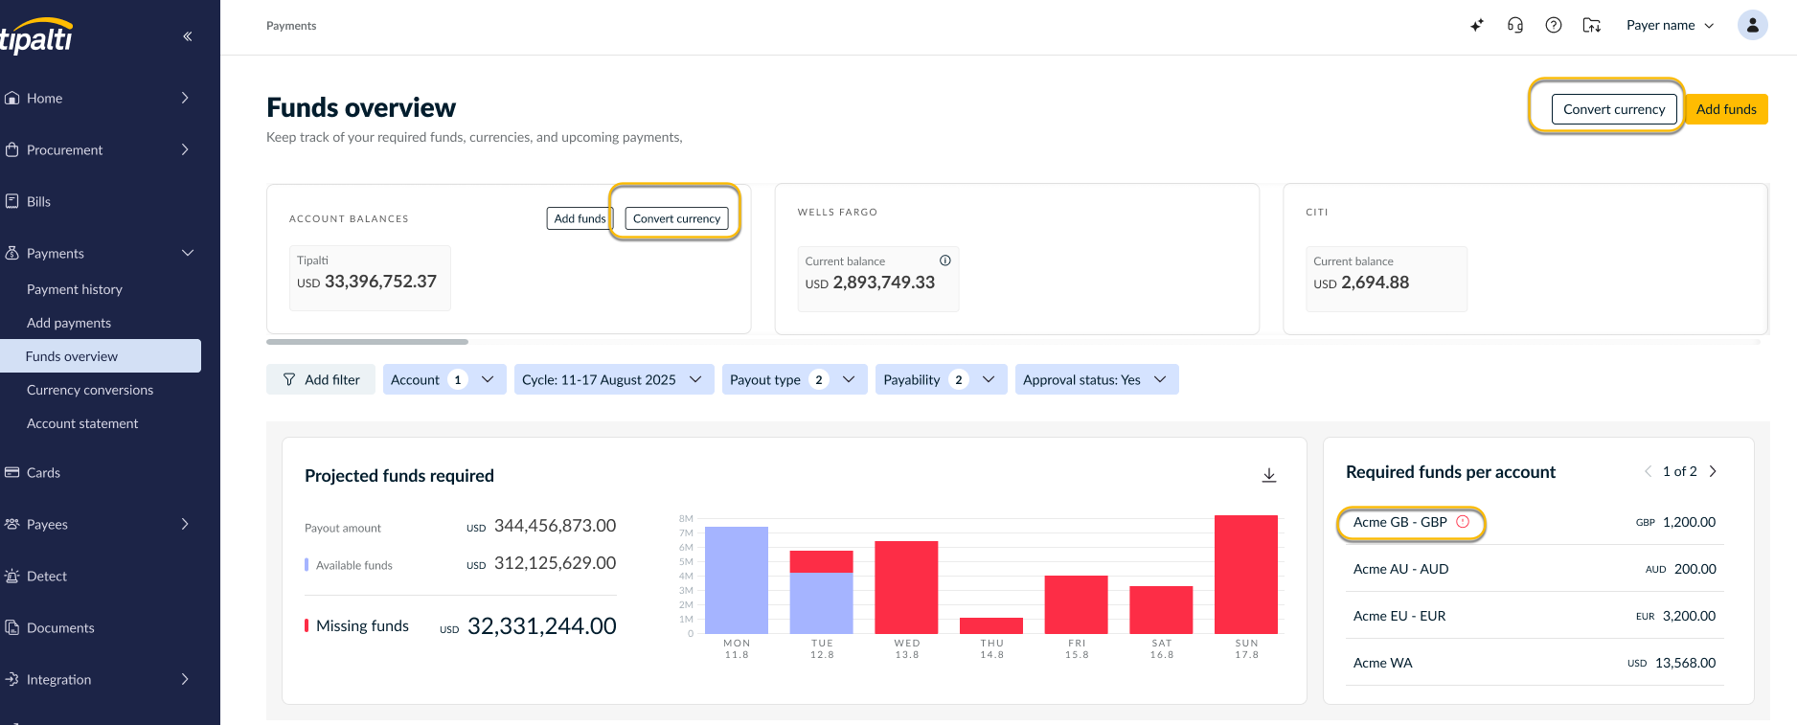Open the Payer name dropdown
The height and width of the screenshot is (725, 1797).
click(1670, 26)
